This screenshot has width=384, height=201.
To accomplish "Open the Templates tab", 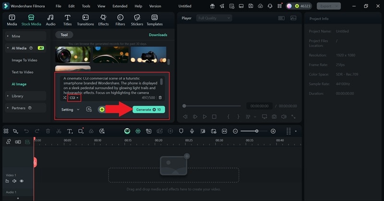I will pos(155,20).
